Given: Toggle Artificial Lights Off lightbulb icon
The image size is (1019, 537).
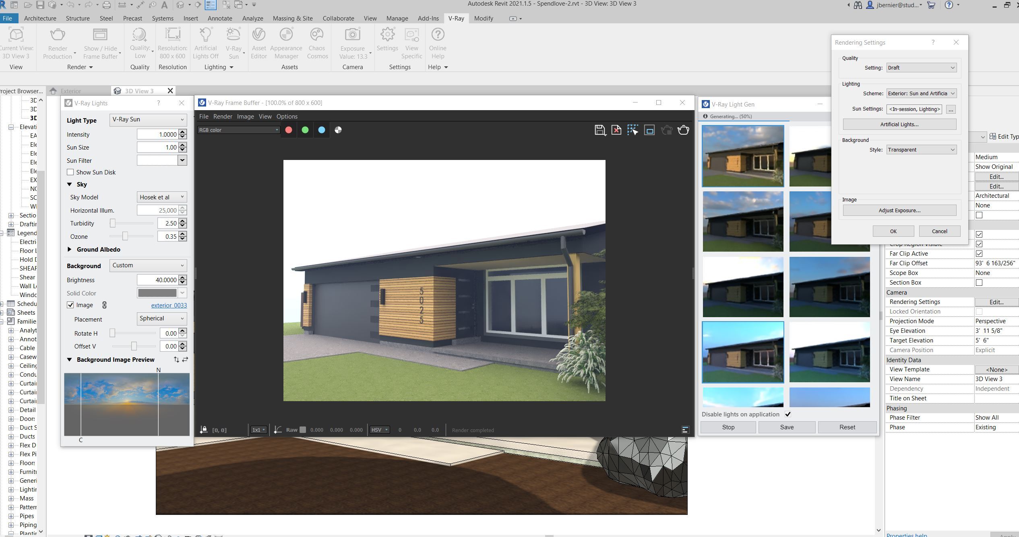Looking at the screenshot, I should [x=206, y=35].
